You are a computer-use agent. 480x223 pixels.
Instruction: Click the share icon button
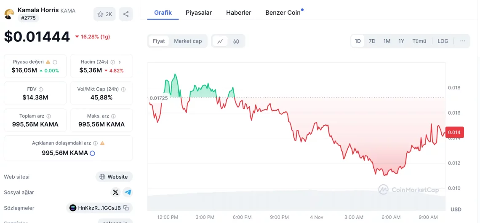[x=126, y=14]
